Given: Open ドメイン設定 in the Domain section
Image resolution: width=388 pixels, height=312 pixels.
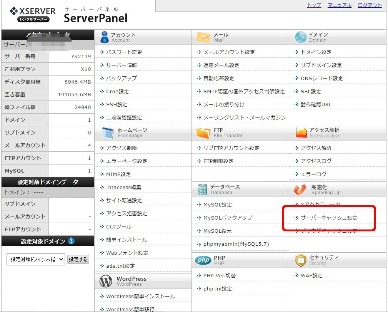Looking at the screenshot, I should (x=316, y=52).
